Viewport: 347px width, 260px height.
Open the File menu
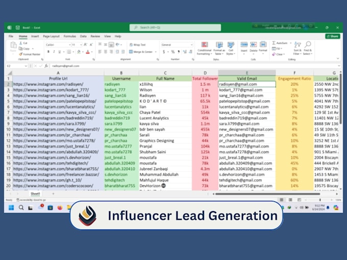click(x=11, y=36)
